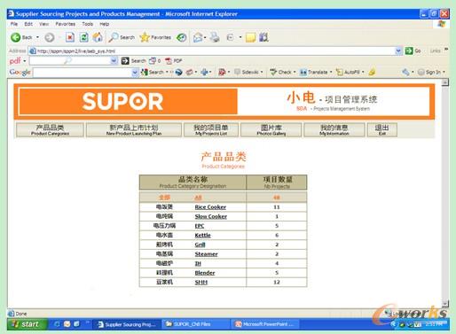Open the Favorites menu
456x334 pixels.
point(66,24)
